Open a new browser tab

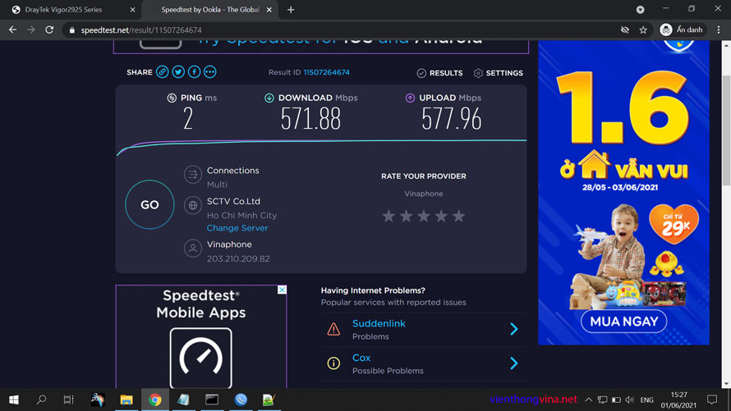click(291, 10)
